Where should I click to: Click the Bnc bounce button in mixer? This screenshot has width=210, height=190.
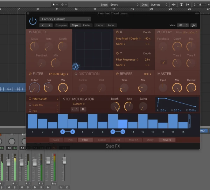pos(54,183)
